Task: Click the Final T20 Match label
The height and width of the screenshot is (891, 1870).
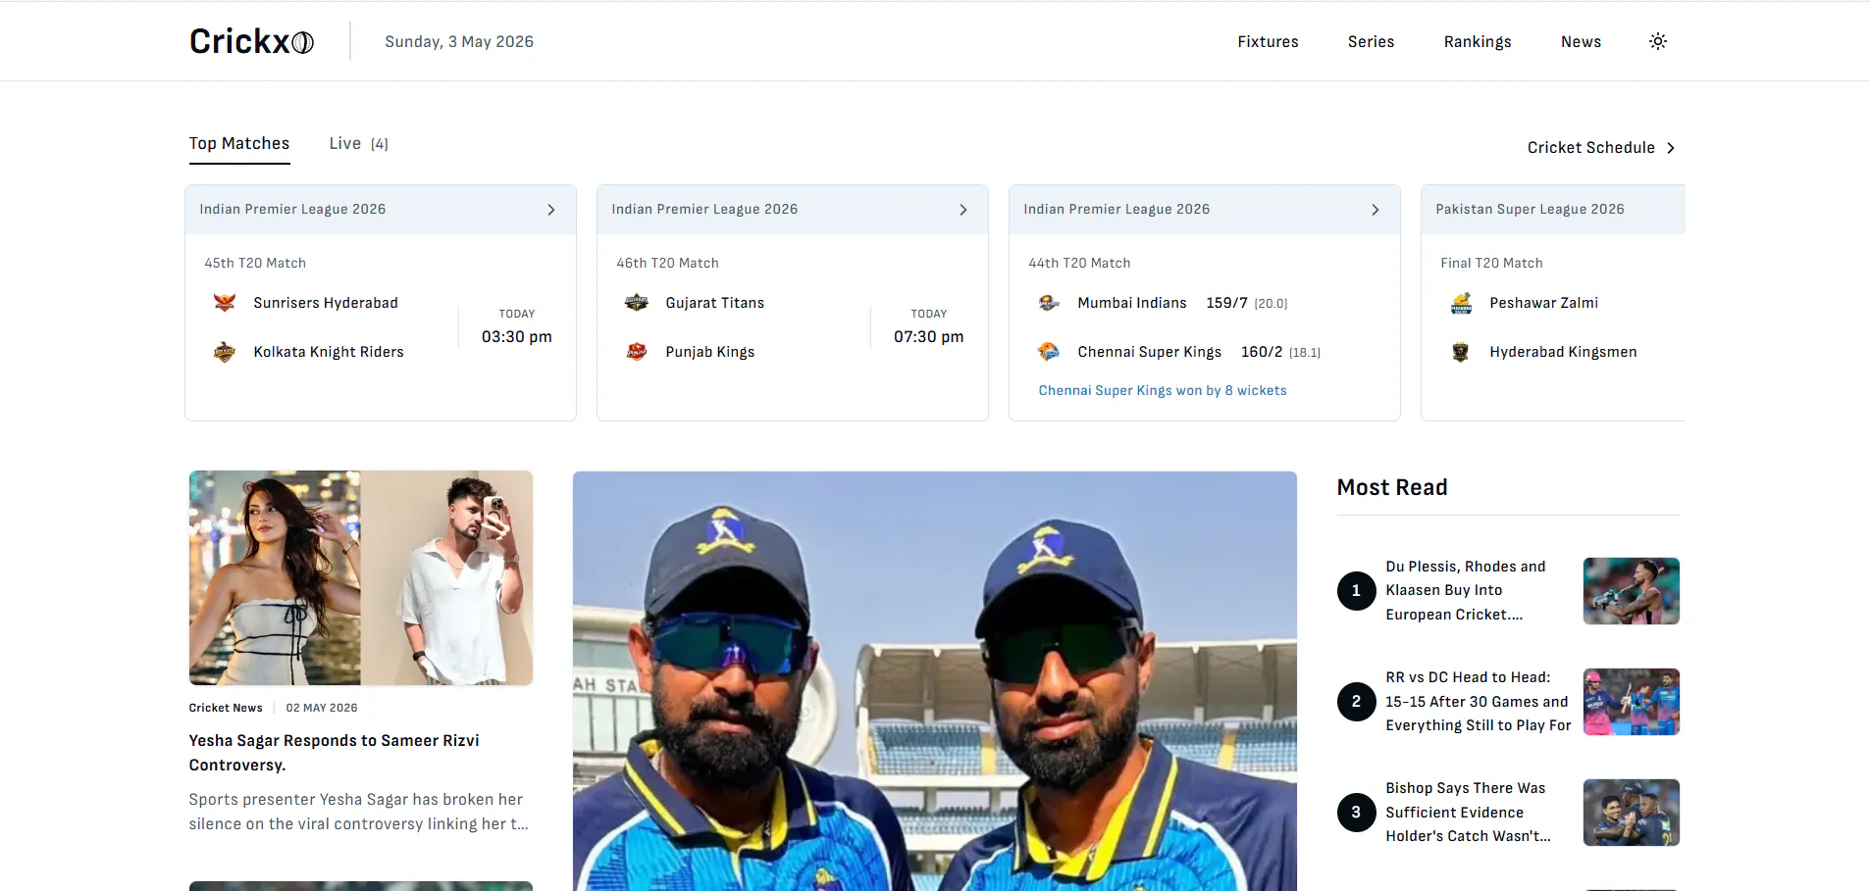Action: click(x=1491, y=263)
